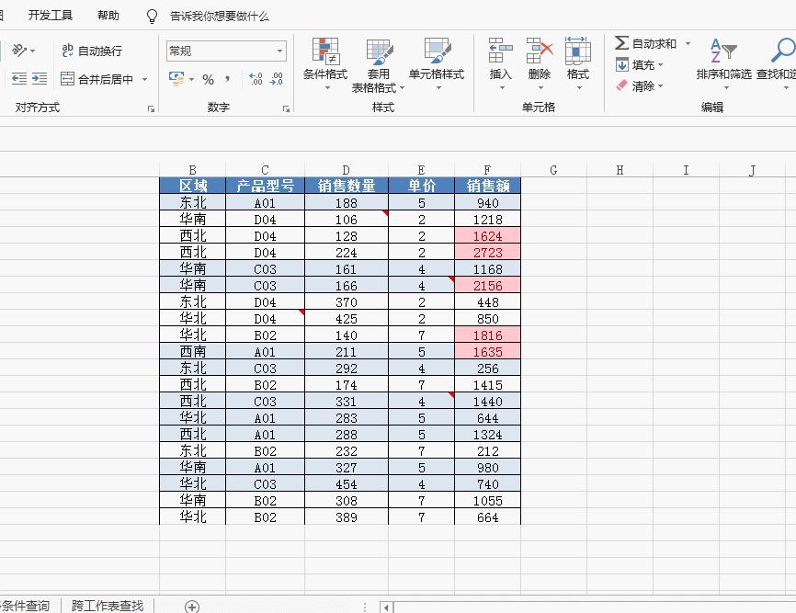This screenshot has height=613, width=796.
Task: Toggle 合并后居中 (Merge and Center)
Action: tap(101, 79)
